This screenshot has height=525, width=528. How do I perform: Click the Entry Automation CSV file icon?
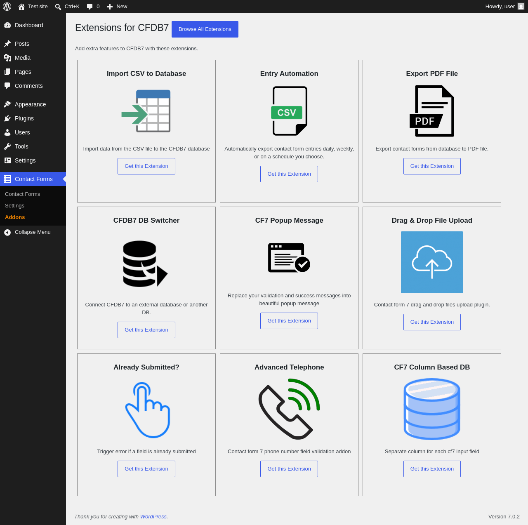[289, 111]
